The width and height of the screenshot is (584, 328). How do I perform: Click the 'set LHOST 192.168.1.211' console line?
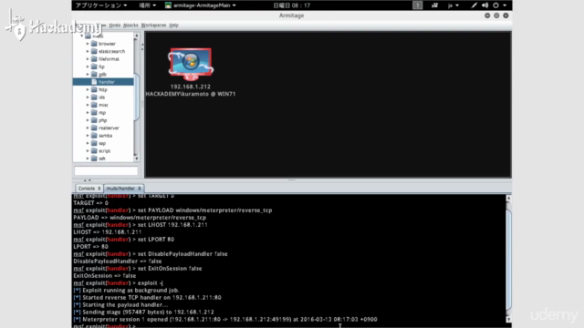(x=141, y=225)
